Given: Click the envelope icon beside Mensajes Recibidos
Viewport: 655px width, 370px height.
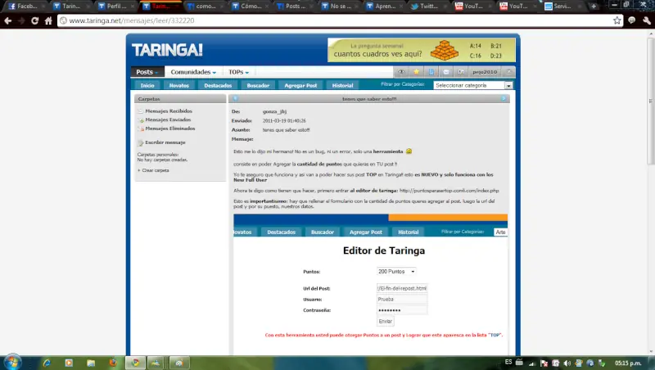Looking at the screenshot, I should pos(141,111).
